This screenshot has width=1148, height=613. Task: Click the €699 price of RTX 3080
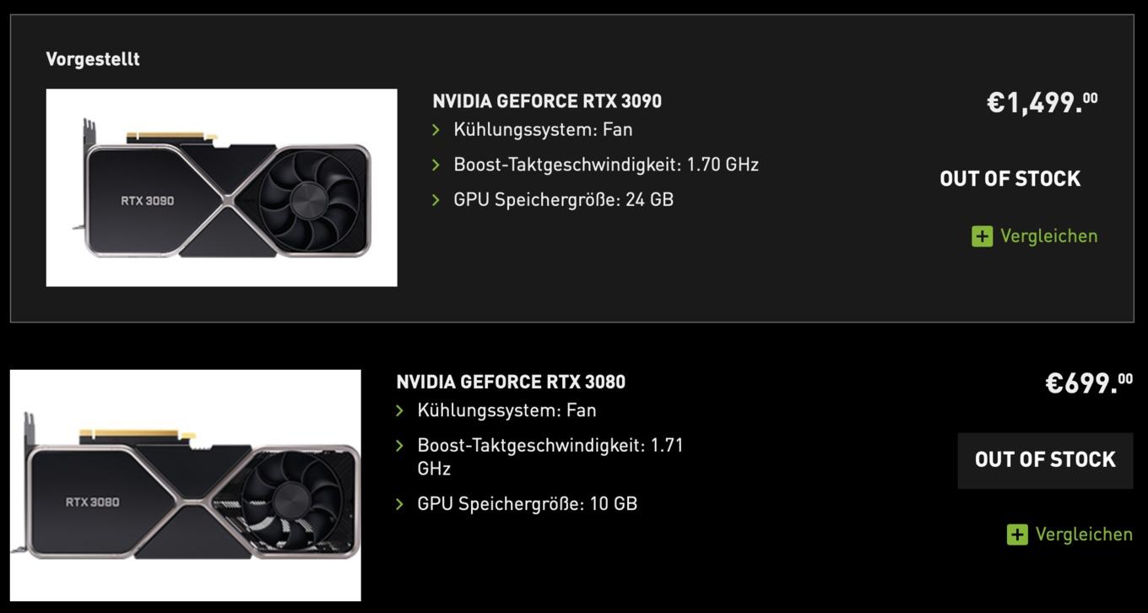pyautogui.click(x=1089, y=383)
